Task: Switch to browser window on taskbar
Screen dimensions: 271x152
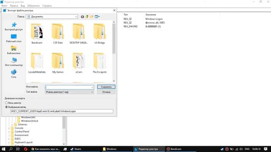Action: point(46,149)
